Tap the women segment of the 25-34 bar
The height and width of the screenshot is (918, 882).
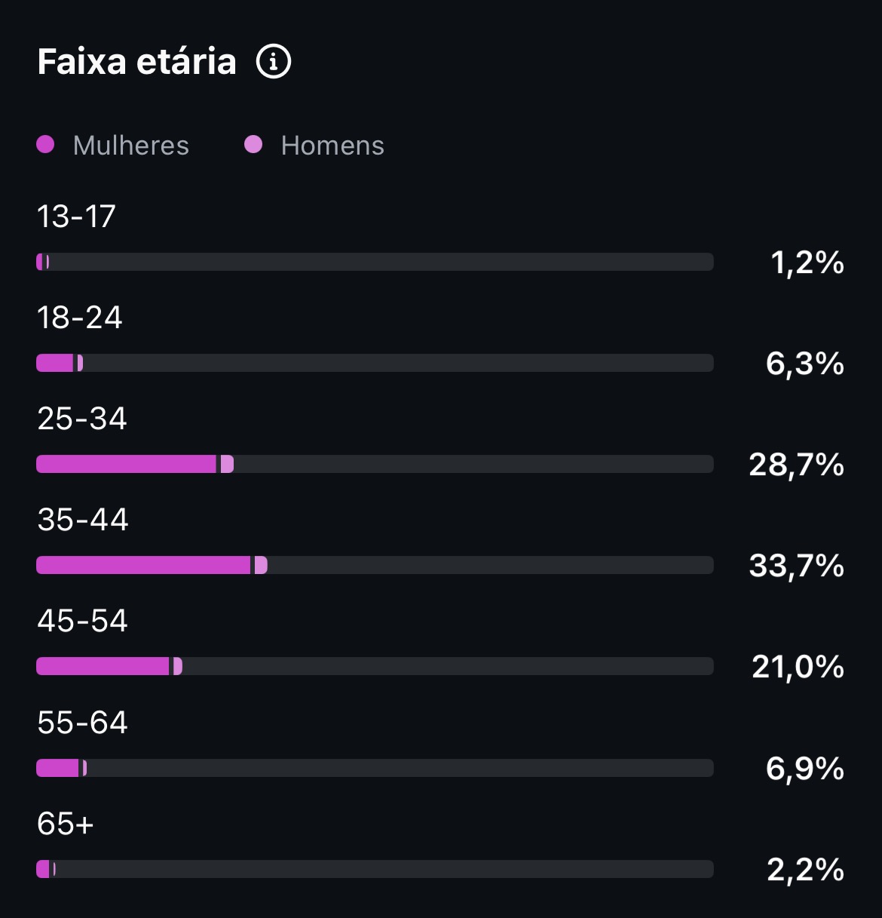pos(126,464)
